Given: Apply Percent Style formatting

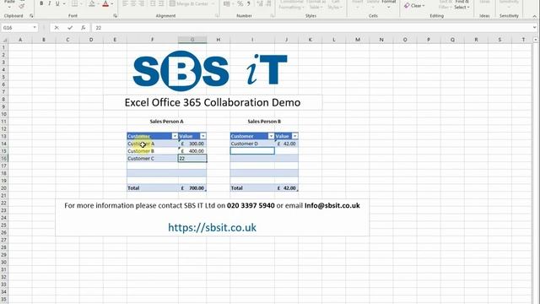Looking at the screenshot, I should [x=240, y=3].
